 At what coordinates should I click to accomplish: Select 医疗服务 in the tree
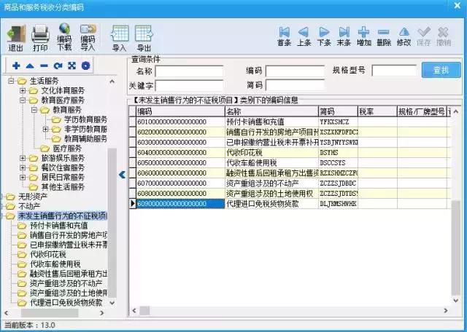(x=67, y=149)
